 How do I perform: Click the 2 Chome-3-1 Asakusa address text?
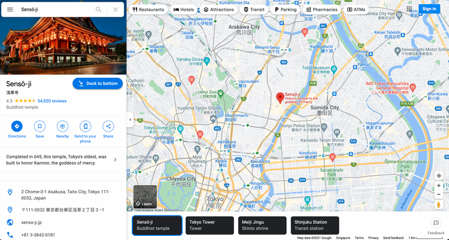tap(66, 195)
